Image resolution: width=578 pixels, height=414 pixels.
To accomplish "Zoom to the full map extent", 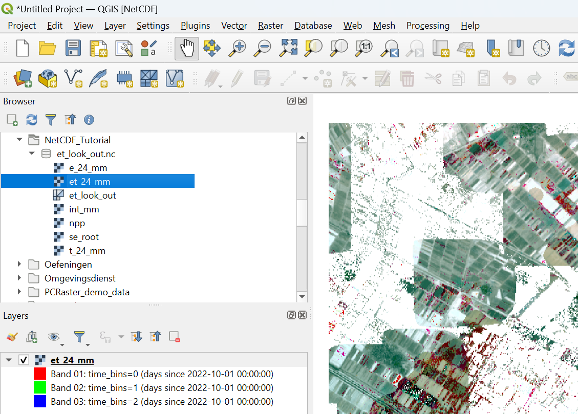I will [x=288, y=49].
